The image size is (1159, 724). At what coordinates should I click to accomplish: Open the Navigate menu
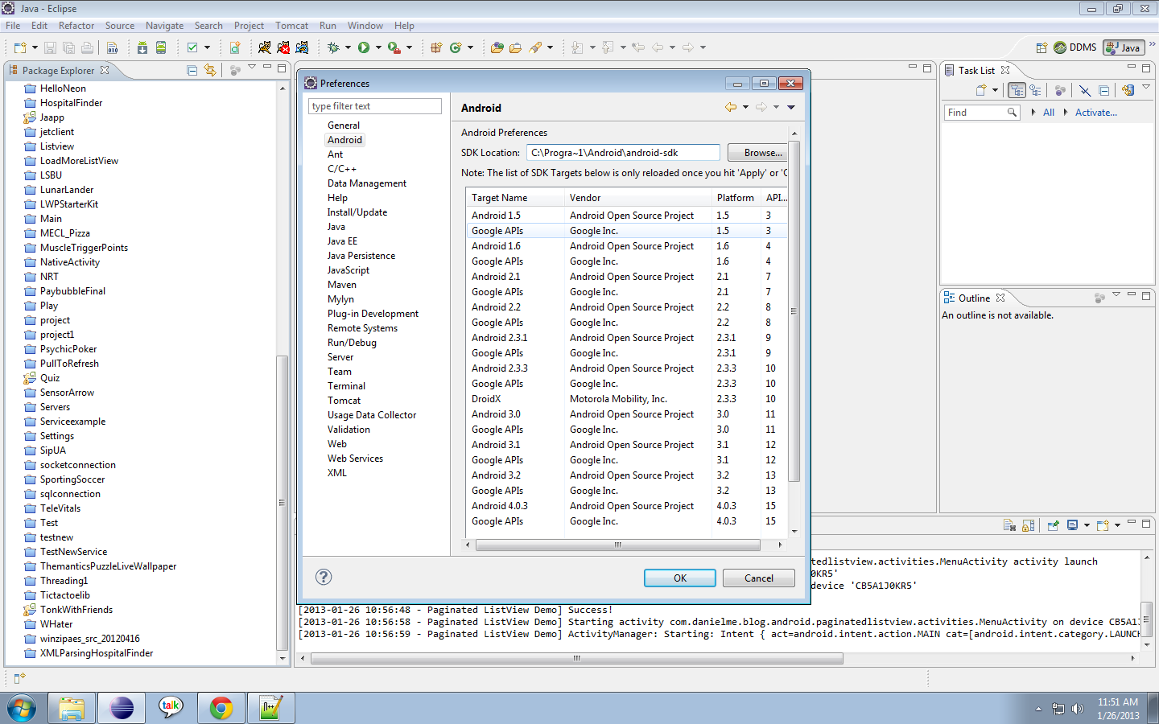(x=164, y=26)
